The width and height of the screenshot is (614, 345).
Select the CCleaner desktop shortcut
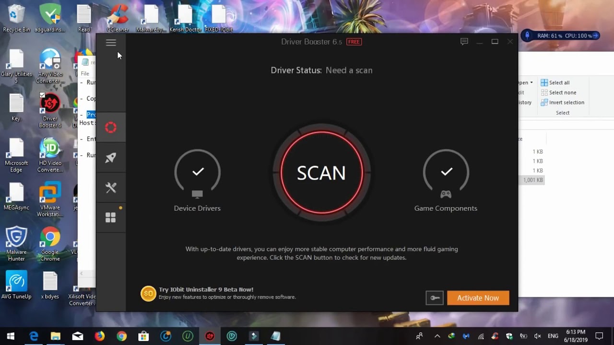[x=118, y=18]
